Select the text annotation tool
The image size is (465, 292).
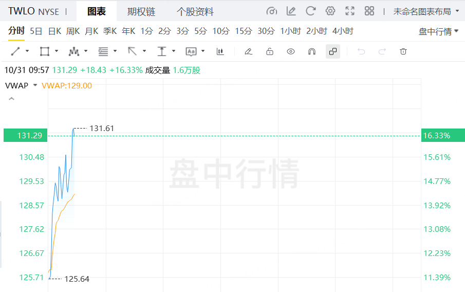click(x=191, y=51)
